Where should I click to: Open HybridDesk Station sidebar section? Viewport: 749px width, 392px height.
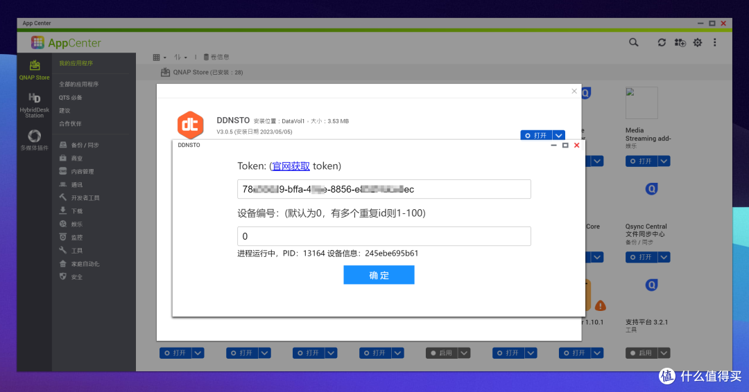point(35,105)
